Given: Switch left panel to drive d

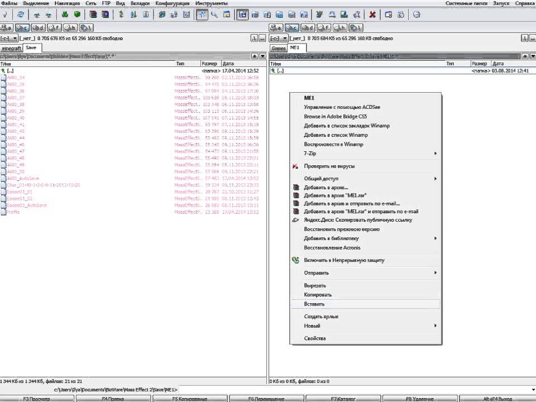Looking at the screenshot, I should [38, 28].
